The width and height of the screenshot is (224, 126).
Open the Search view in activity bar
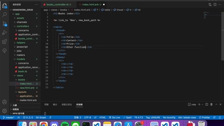click(x=5, y=14)
